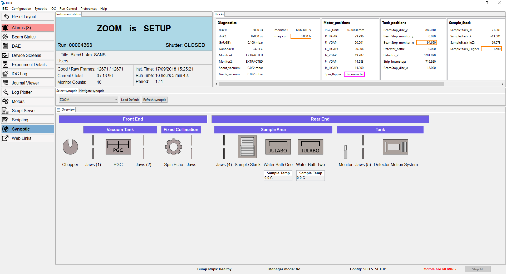
Task: Open the Jaws (2) synoptic icon
Action: (143, 147)
